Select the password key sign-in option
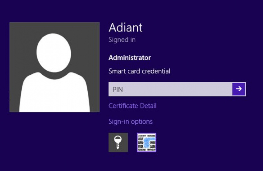The image size is (263, 171). point(118,142)
